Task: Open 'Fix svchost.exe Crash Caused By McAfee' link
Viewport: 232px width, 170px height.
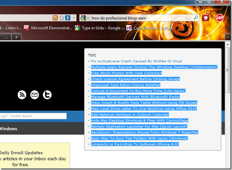Action: [x=136, y=61]
